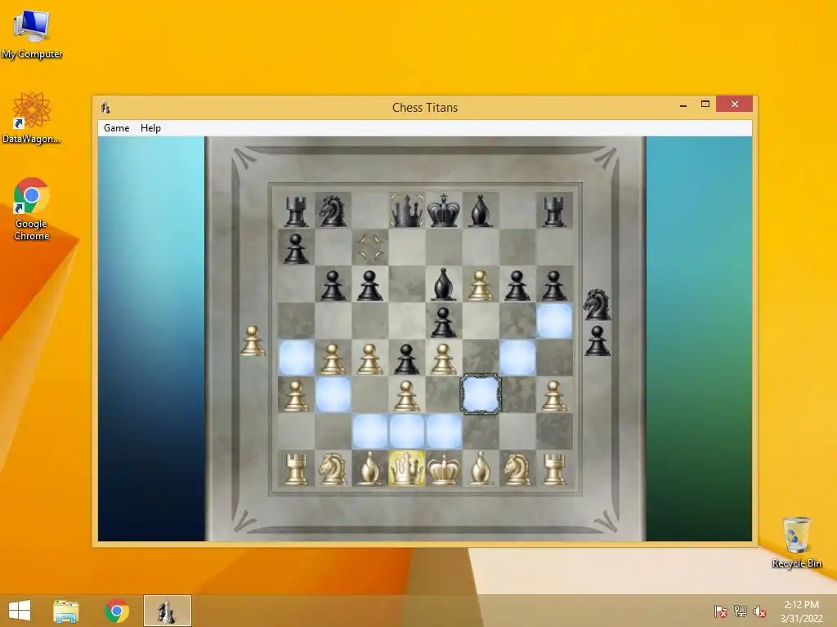Viewport: 837px width, 627px height.
Task: Click the network tray icon
Action: click(741, 611)
